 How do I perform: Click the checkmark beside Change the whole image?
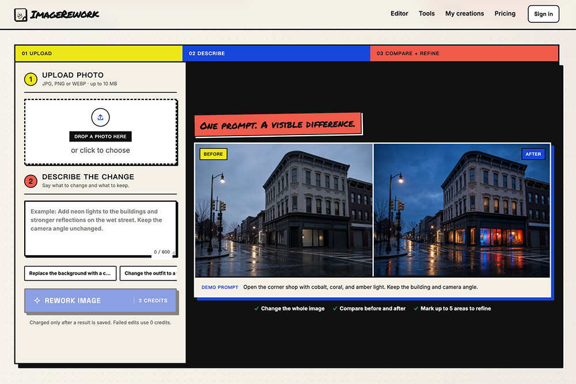click(x=256, y=309)
